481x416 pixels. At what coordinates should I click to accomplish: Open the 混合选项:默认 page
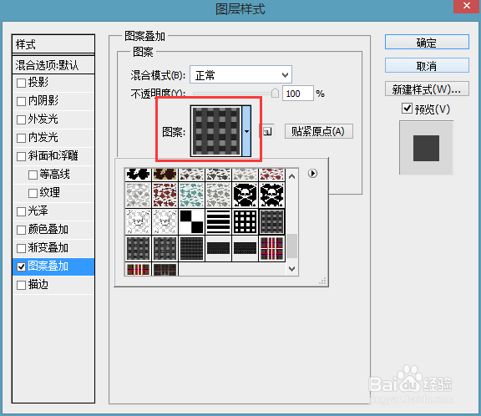tap(53, 64)
